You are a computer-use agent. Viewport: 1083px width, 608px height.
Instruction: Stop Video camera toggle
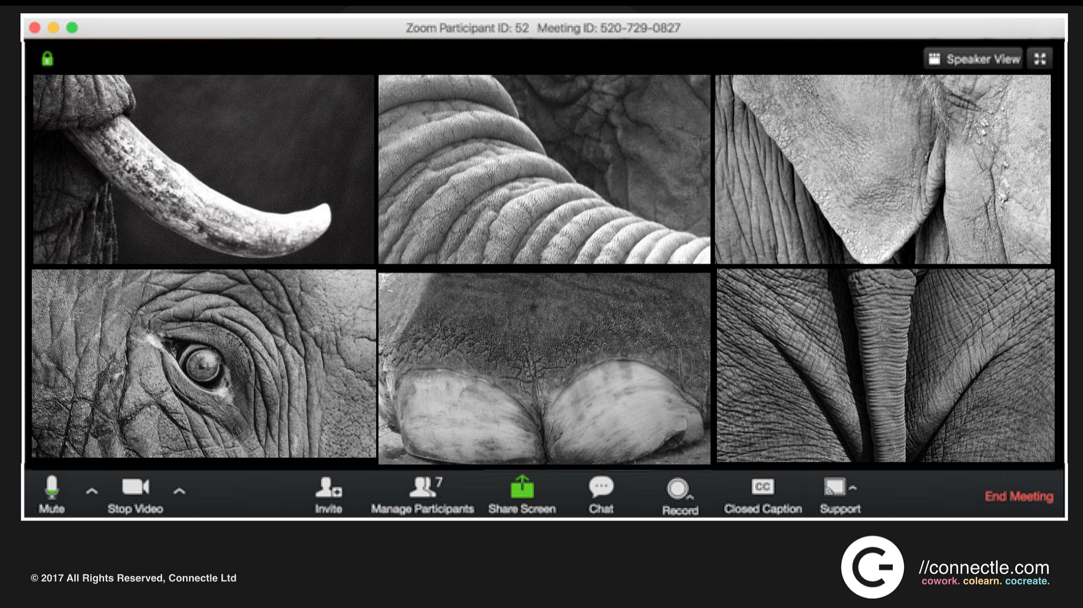pyautogui.click(x=135, y=488)
